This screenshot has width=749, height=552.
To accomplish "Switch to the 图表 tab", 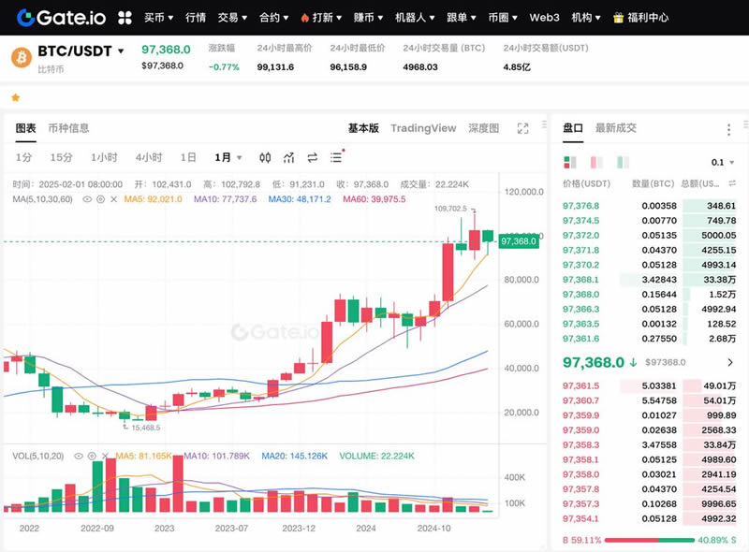I will (x=26, y=128).
